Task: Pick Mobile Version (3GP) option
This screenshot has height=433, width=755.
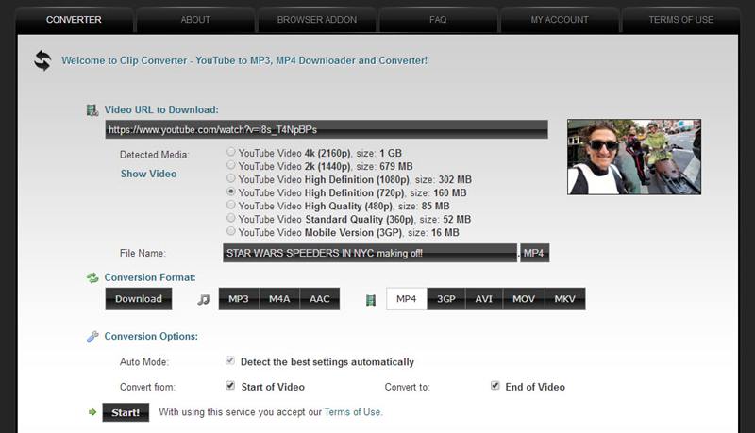Action: pyautogui.click(x=231, y=231)
